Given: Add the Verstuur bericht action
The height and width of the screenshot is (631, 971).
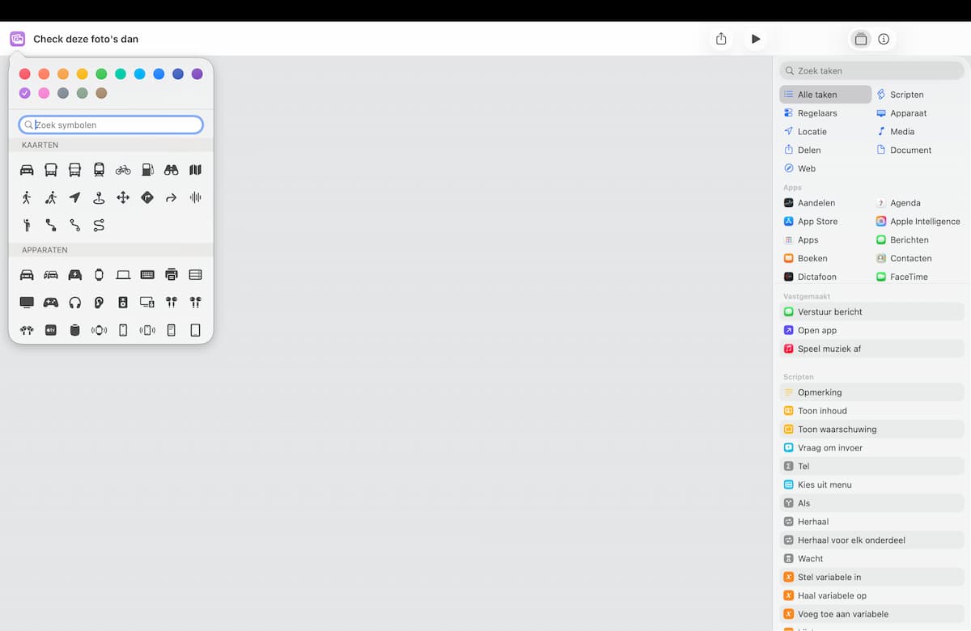Looking at the screenshot, I should [871, 311].
